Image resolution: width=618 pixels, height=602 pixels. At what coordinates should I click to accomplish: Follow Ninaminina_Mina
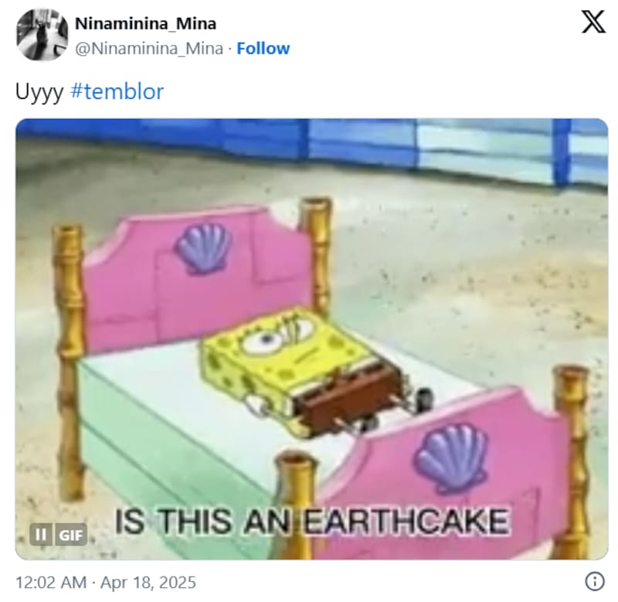263,49
